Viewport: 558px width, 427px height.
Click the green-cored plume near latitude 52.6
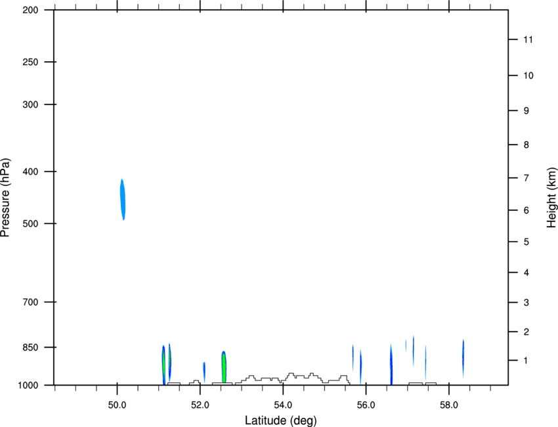coord(224,367)
